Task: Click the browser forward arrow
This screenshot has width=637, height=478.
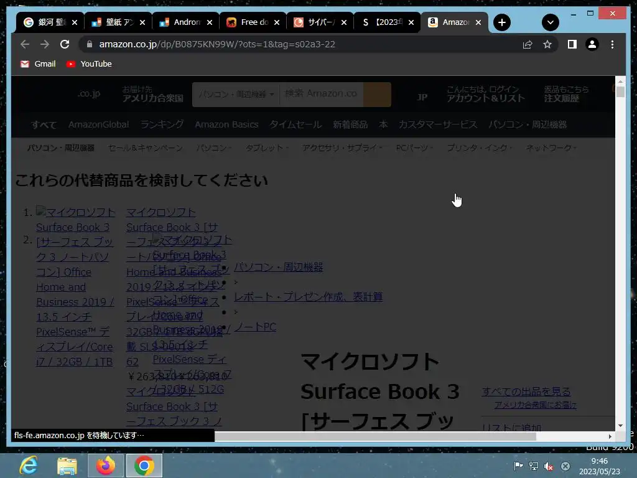Action: (45, 44)
